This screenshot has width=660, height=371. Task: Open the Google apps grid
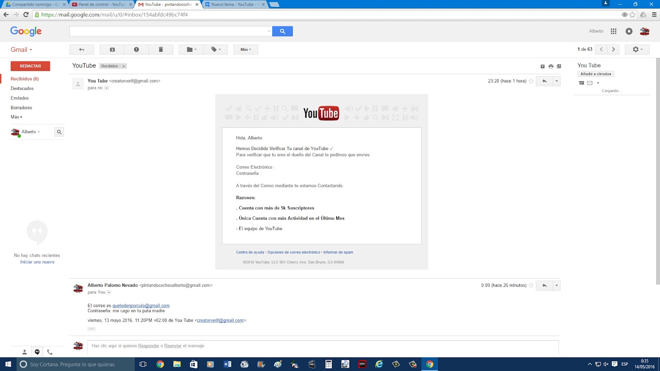[x=613, y=31]
